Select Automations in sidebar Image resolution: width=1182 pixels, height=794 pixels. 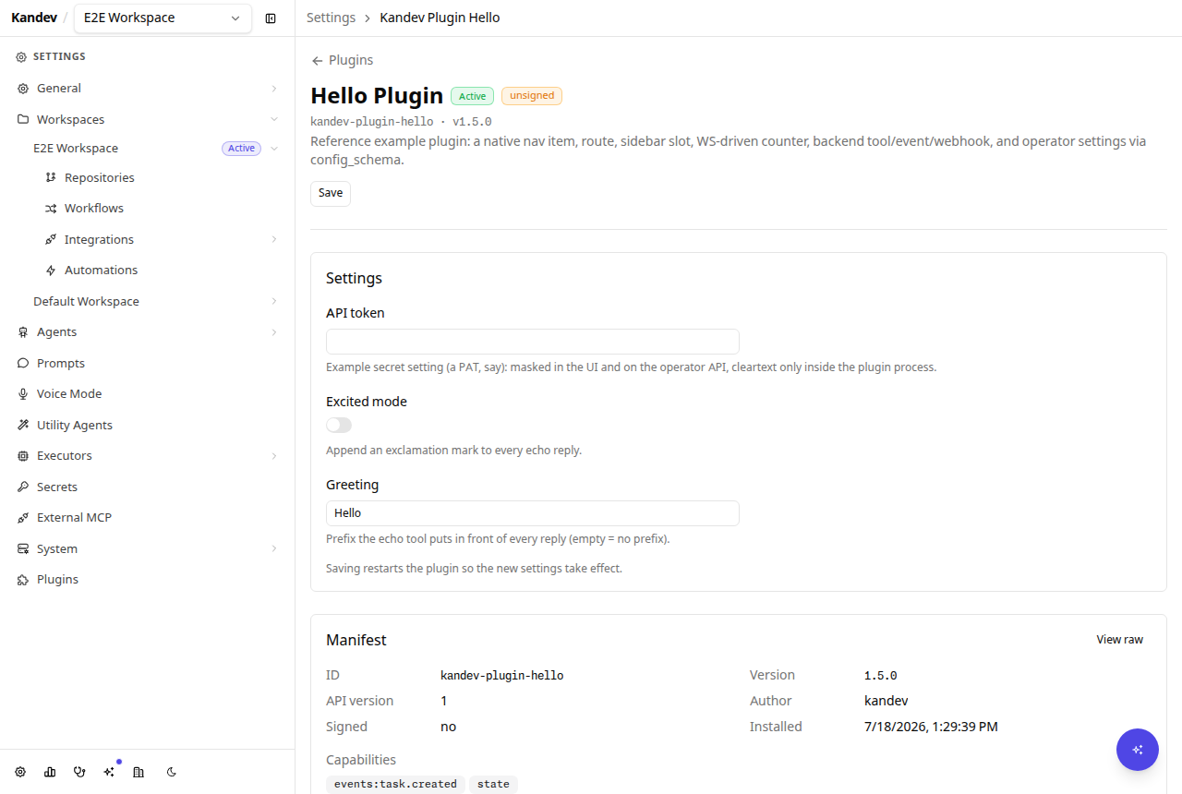click(101, 271)
